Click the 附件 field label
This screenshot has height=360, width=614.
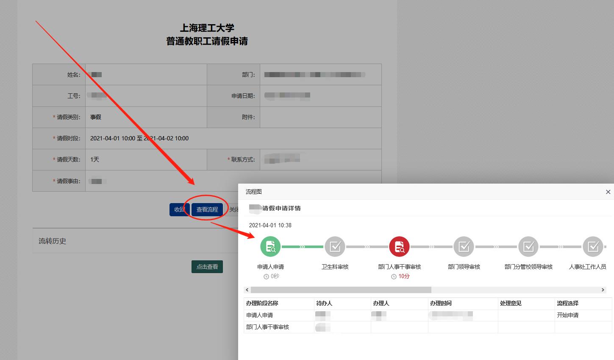click(248, 117)
